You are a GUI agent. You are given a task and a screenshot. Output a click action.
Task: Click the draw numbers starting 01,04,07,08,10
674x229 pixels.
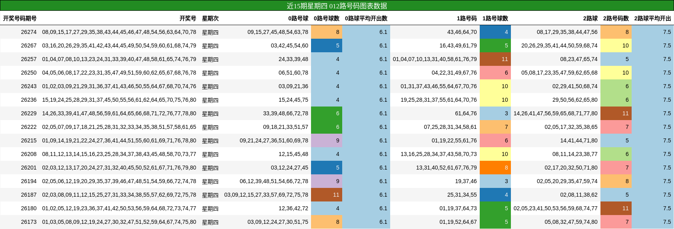119,59
